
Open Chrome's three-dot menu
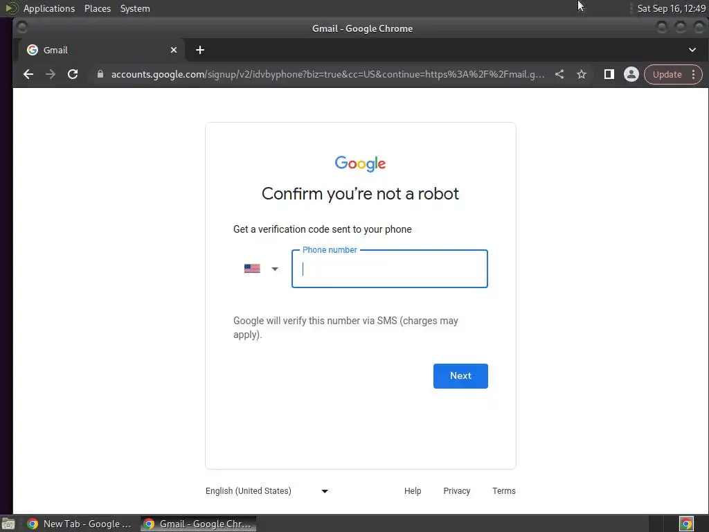click(x=694, y=75)
